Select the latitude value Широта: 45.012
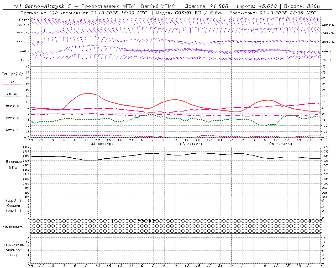 point(256,7)
